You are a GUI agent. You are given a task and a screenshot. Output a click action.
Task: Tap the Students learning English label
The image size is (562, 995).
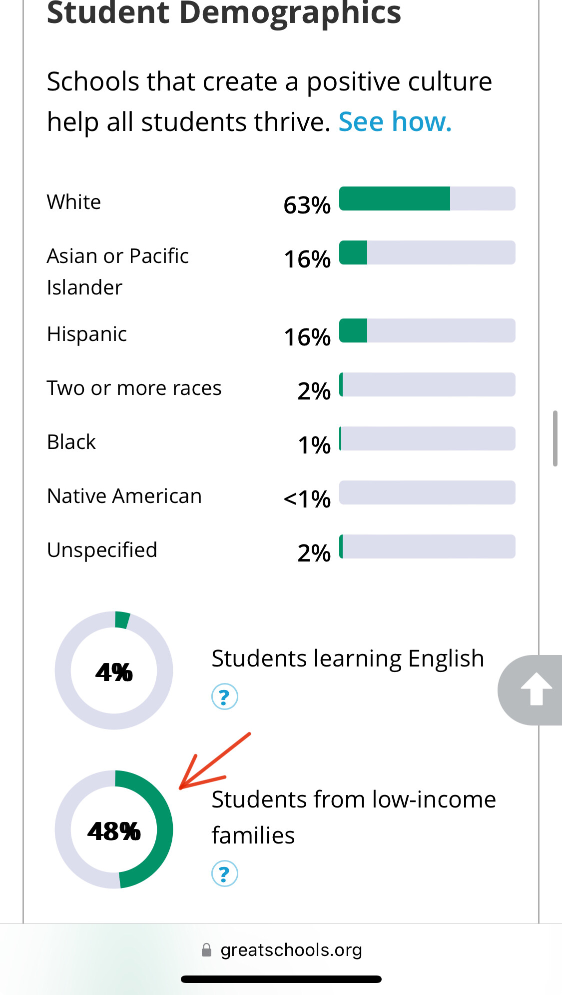tap(348, 658)
